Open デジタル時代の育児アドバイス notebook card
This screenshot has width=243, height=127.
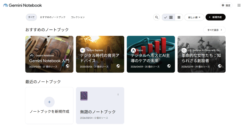100,54
